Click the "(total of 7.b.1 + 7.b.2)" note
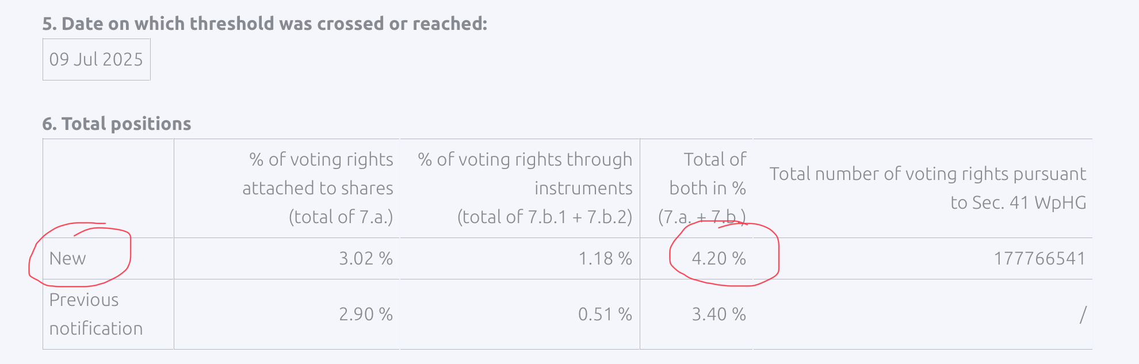1139x364 pixels. [545, 217]
